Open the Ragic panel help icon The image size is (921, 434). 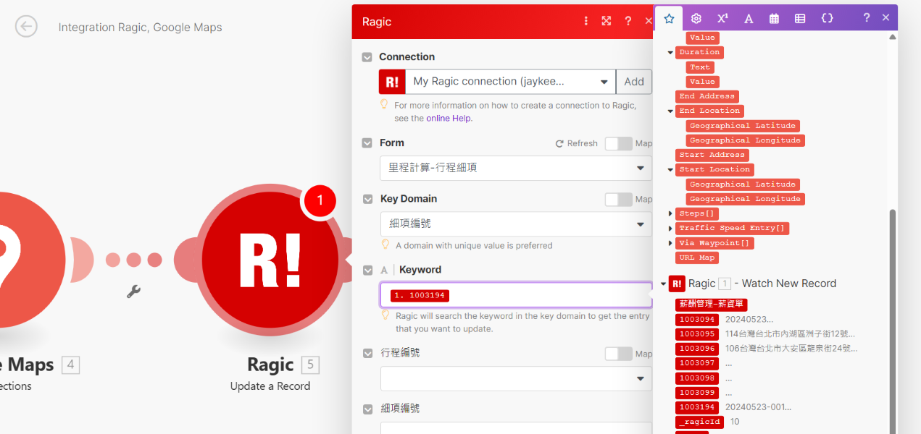tap(628, 22)
